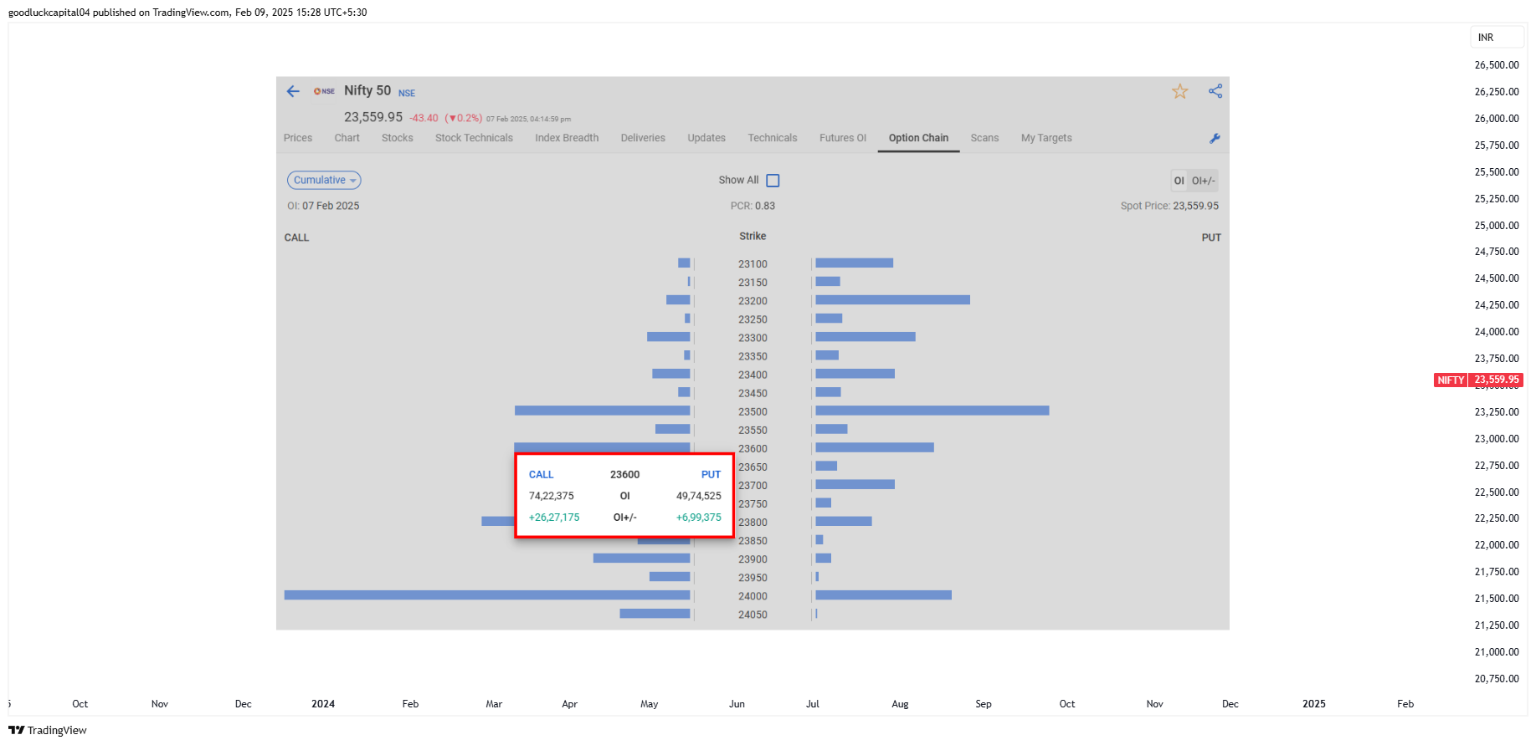Viewport: 1536px width, 745px height.
Task: Click the 24000 call OI bar
Action: (x=487, y=595)
